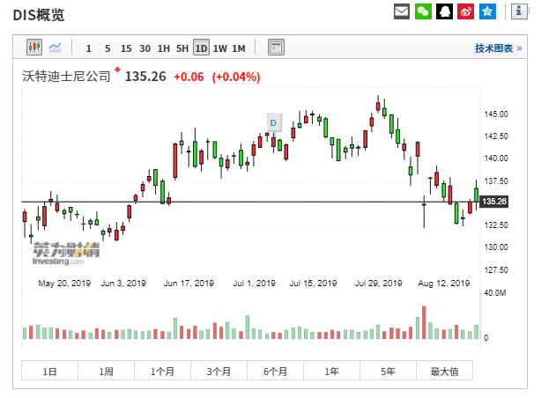The image size is (541, 398).
Task: Select the 1H interval
Action: pyautogui.click(x=164, y=48)
